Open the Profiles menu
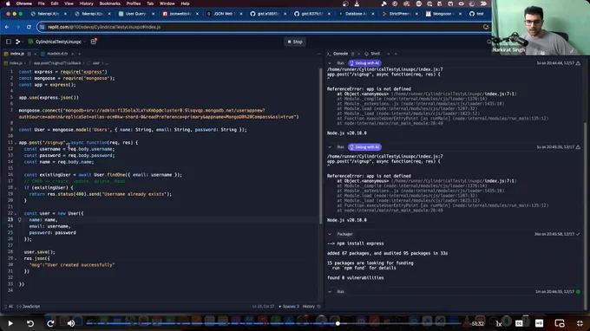The width and height of the screenshot is (590, 331). (134, 3)
